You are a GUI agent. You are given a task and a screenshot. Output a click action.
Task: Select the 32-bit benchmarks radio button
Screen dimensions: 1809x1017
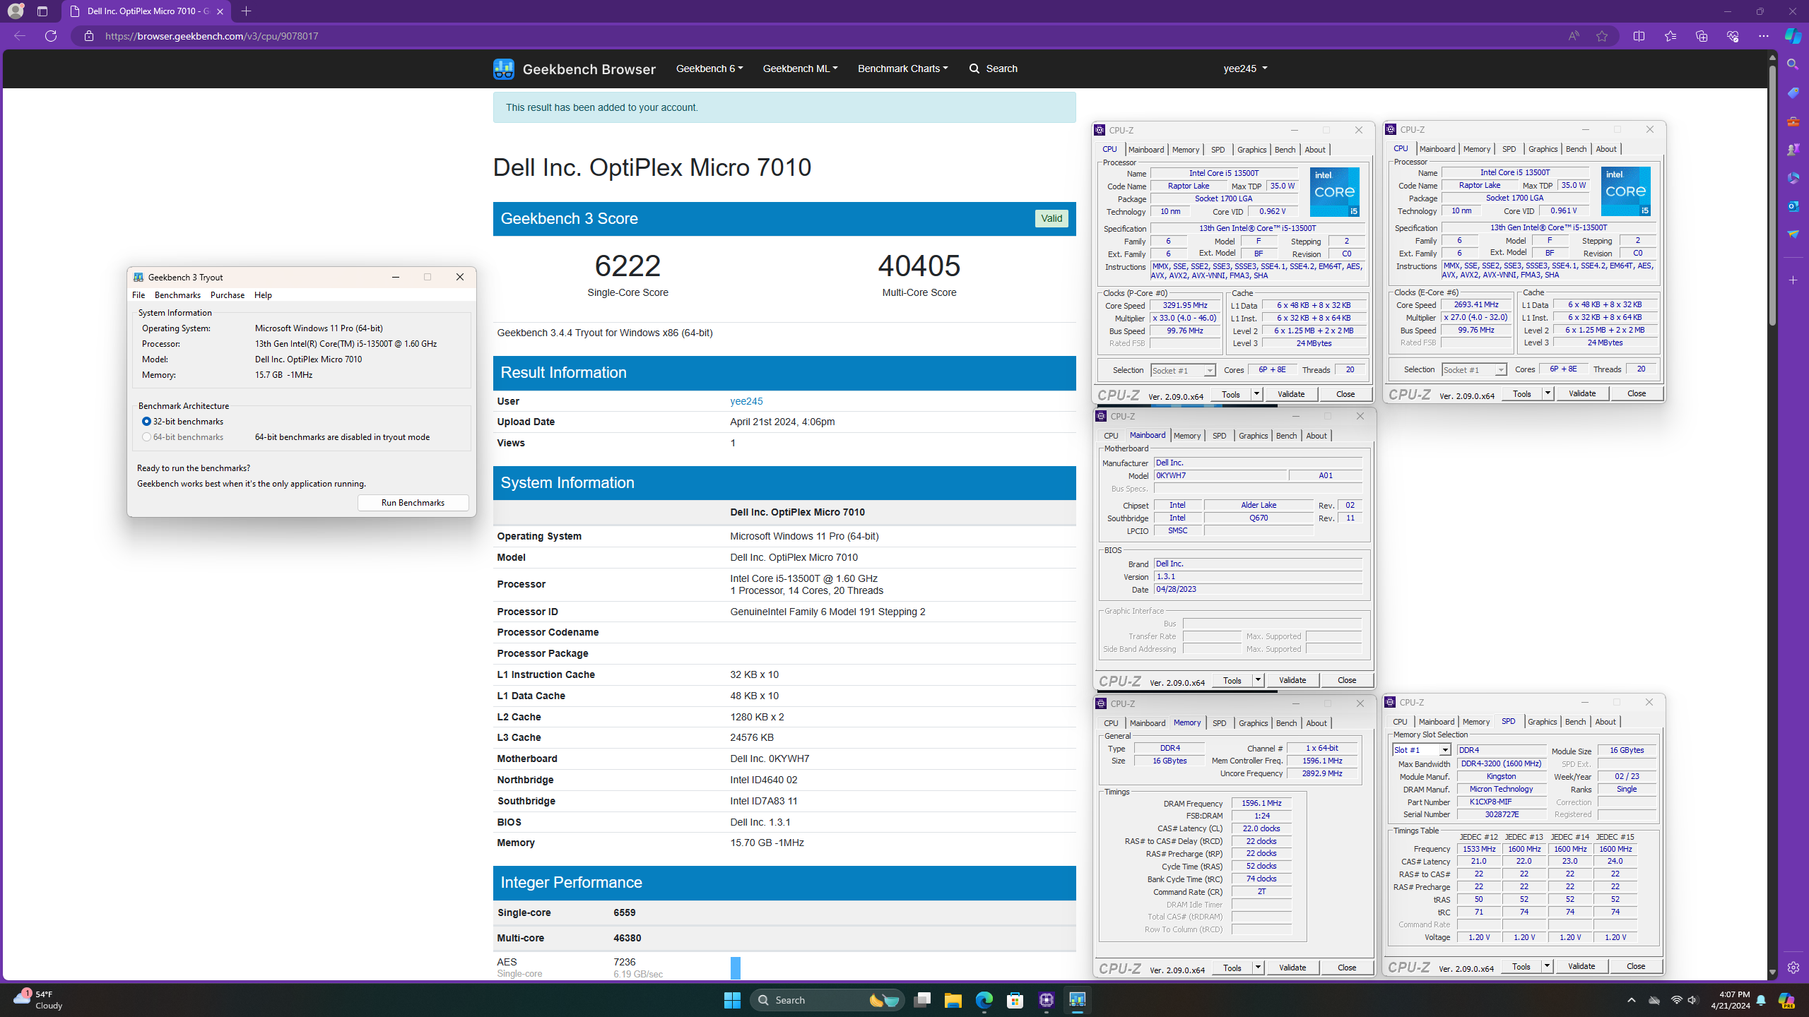pyautogui.click(x=146, y=422)
